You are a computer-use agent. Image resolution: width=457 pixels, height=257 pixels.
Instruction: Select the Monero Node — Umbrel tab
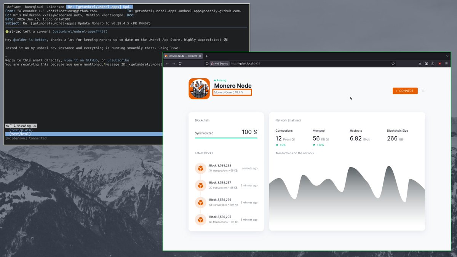[x=183, y=56]
